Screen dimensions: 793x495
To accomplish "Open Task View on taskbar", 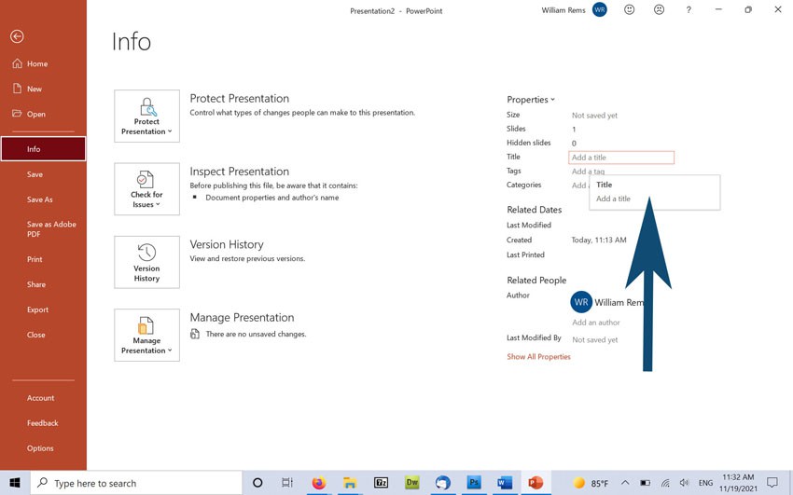I will 287,483.
